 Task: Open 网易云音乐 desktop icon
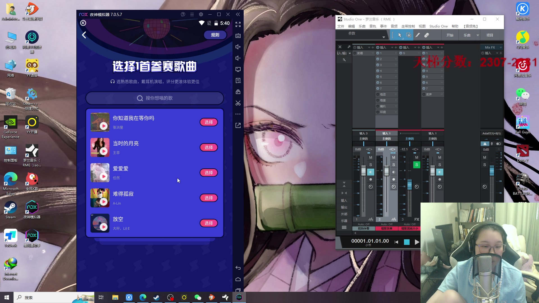(523, 68)
